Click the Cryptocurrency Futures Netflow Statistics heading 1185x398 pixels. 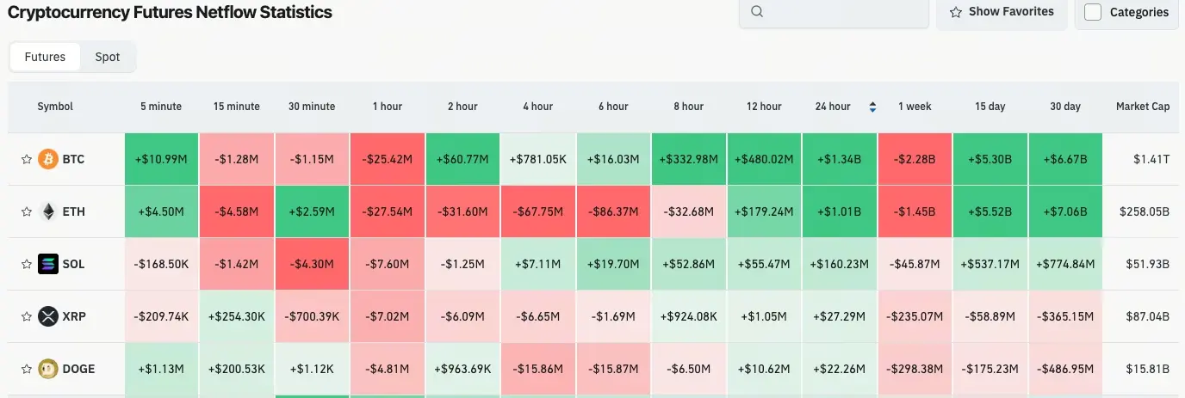pos(170,12)
